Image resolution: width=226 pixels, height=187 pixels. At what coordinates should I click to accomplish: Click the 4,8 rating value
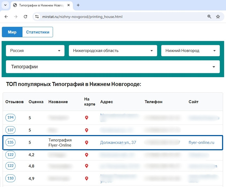point(31,166)
